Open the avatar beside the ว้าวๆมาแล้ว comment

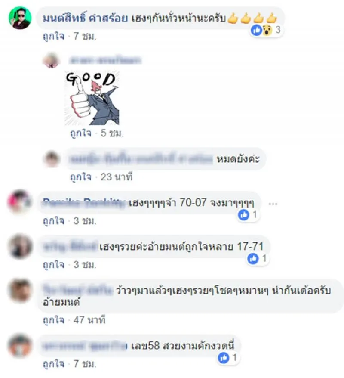pyautogui.click(x=20, y=291)
